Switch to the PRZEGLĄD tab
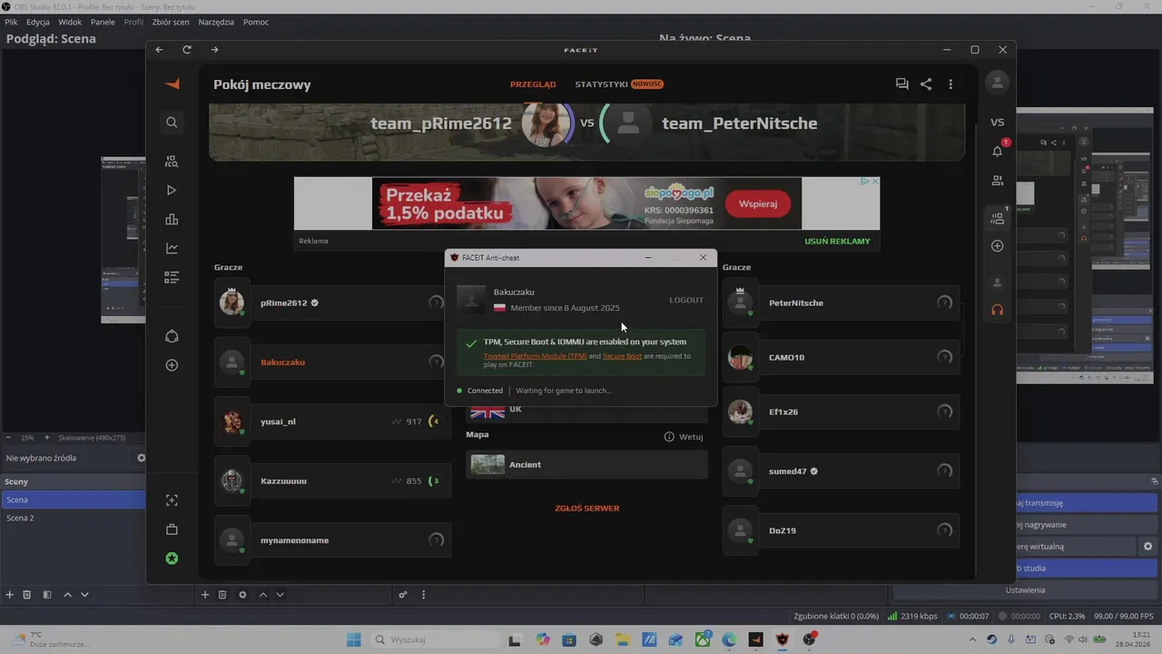Viewport: 1162px width, 654px height. click(x=533, y=84)
